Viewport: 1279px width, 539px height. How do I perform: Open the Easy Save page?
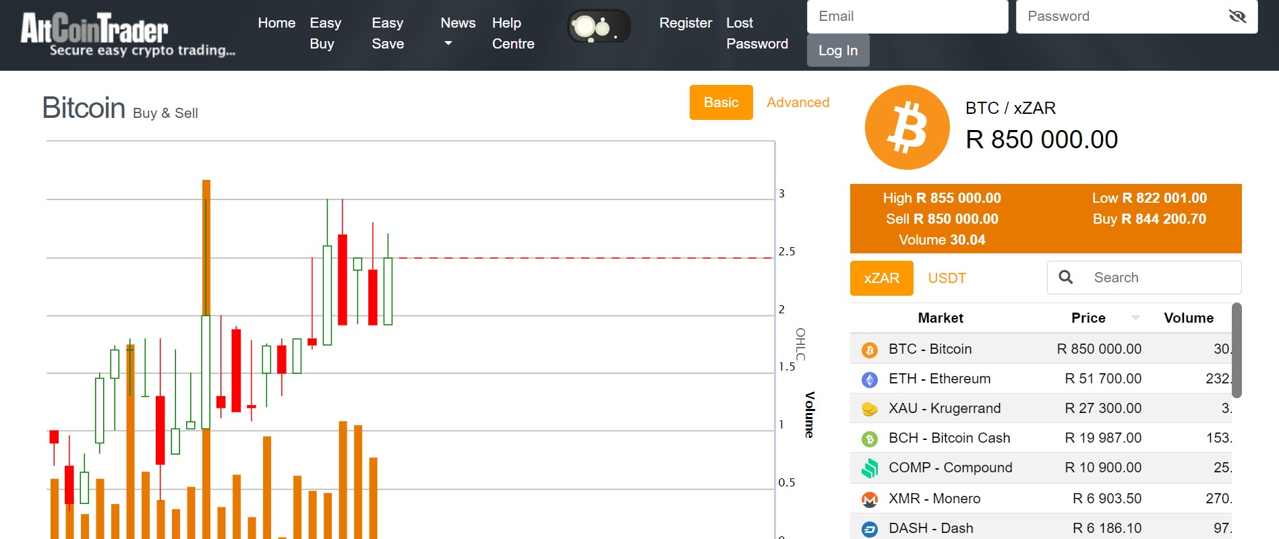(x=388, y=33)
